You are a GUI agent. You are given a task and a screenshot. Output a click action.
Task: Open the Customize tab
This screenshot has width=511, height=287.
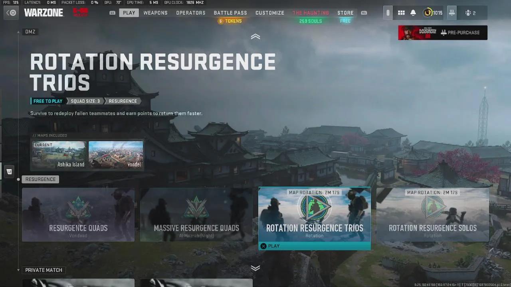[270, 13]
